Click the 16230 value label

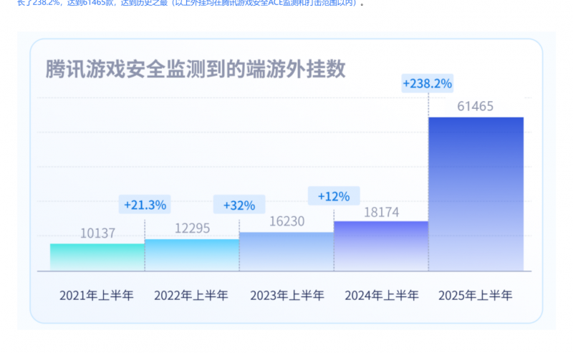tap(286, 222)
